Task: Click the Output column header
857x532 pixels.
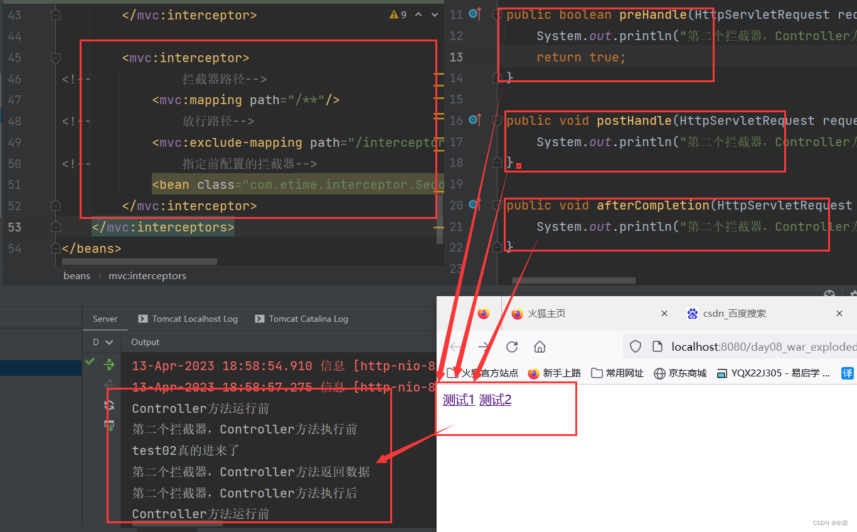Action: tap(145, 342)
